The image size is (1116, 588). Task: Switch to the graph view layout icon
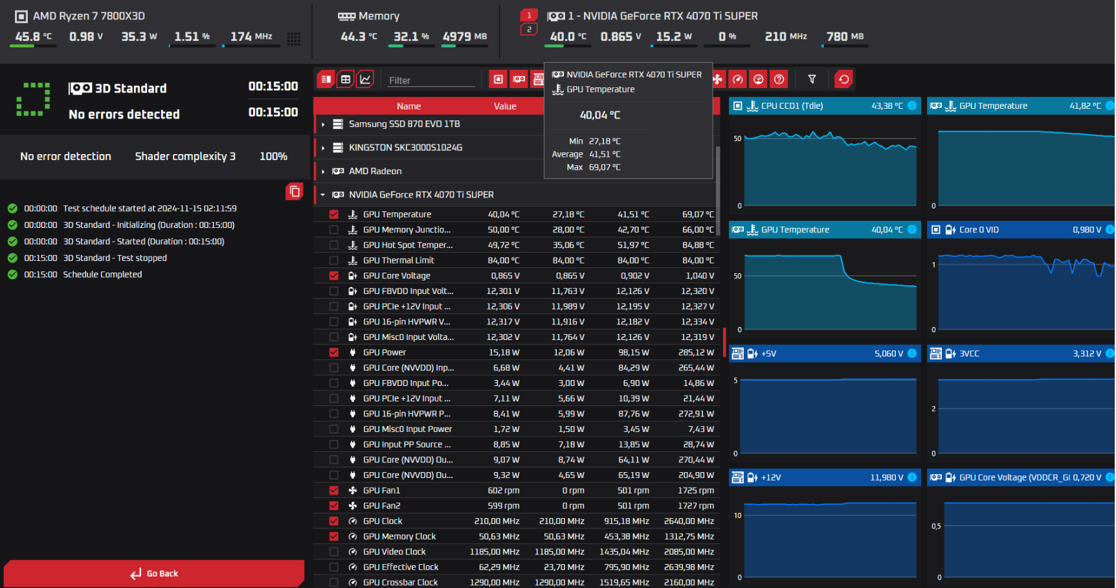click(365, 79)
